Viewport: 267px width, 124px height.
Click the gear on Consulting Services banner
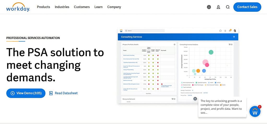point(234,37)
